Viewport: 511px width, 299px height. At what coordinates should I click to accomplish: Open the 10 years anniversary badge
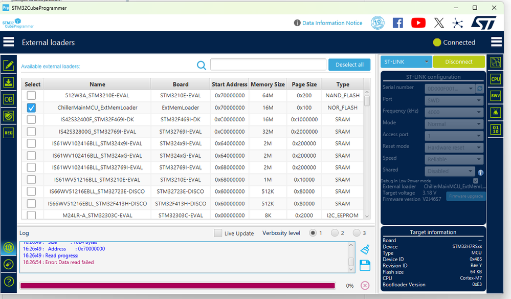pyautogui.click(x=377, y=23)
